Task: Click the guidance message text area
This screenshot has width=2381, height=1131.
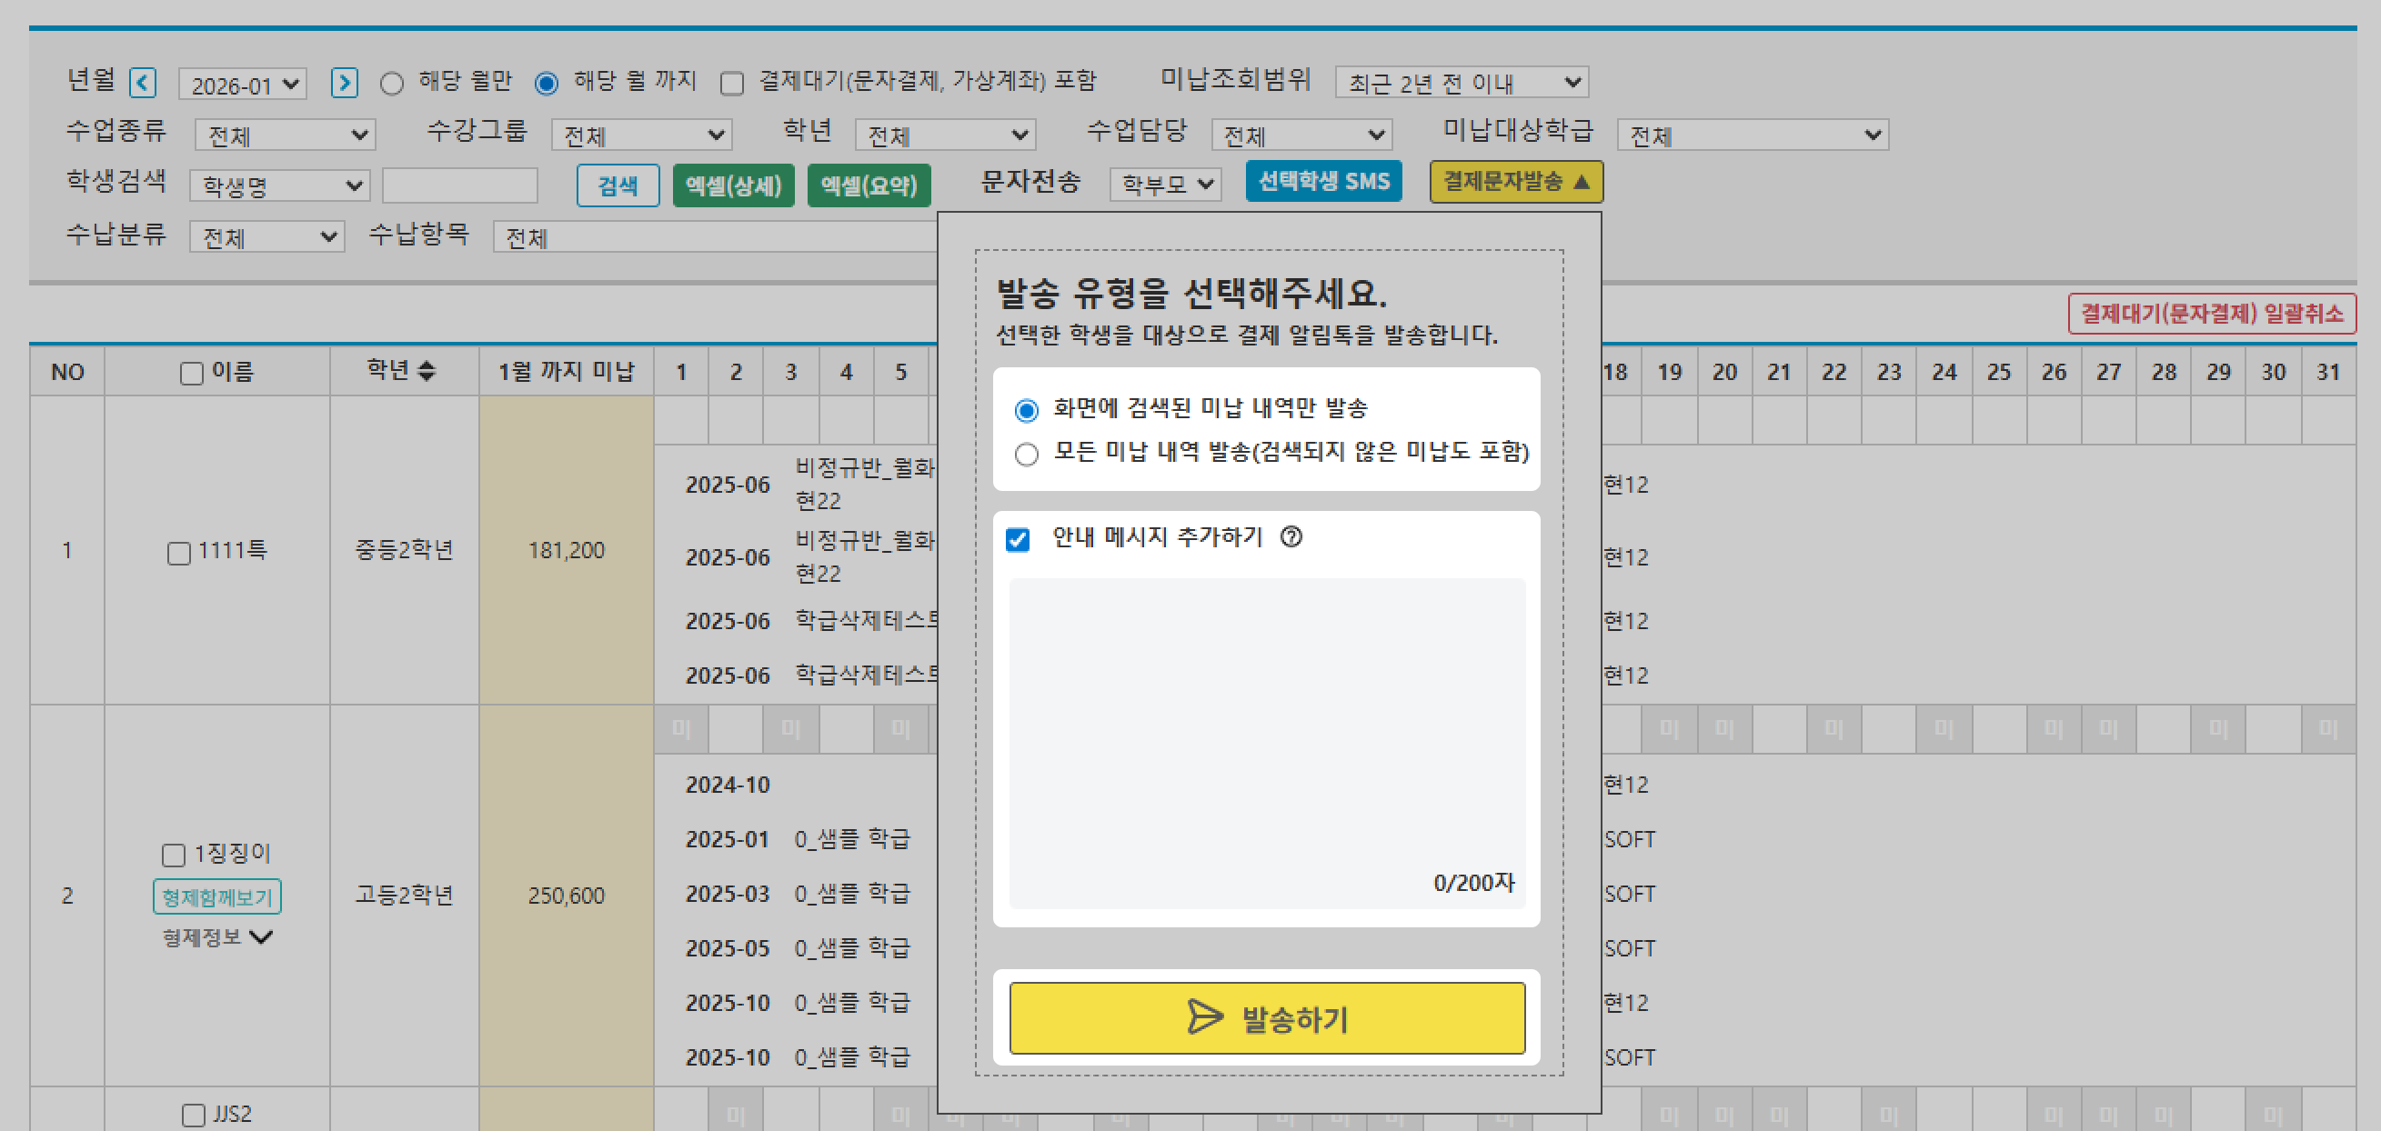Action: pos(1266,730)
